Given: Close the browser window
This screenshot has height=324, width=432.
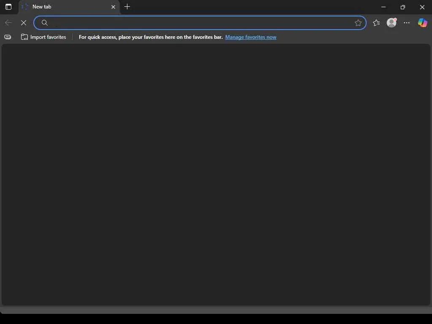Looking at the screenshot, I should 422,7.
